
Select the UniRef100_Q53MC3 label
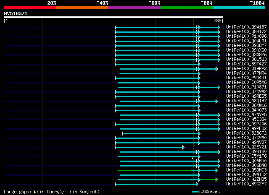tap(246, 170)
